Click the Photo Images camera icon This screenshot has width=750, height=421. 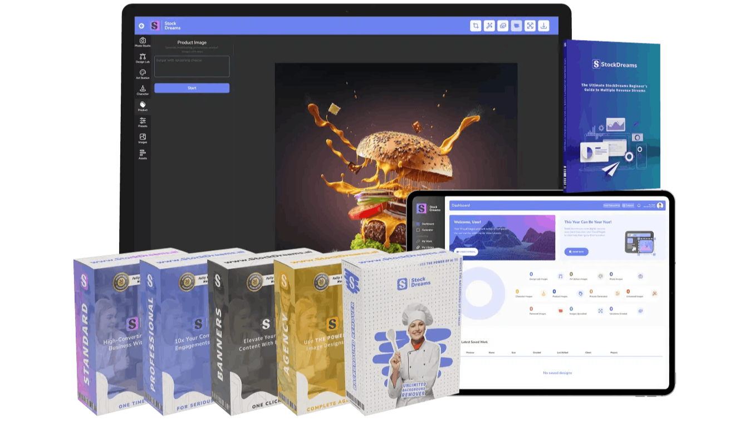point(640,276)
